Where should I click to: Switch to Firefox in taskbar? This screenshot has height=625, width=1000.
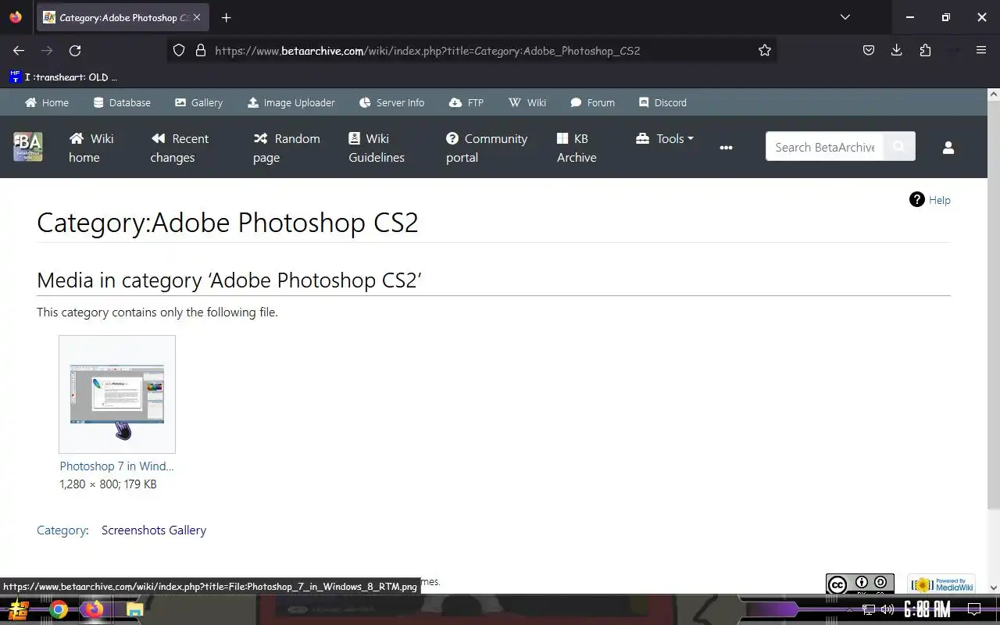95,609
